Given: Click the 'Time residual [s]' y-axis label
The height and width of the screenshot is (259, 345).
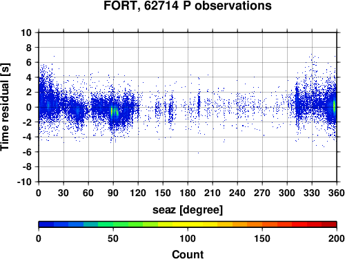Looking at the screenshot, I should pos(5,107).
